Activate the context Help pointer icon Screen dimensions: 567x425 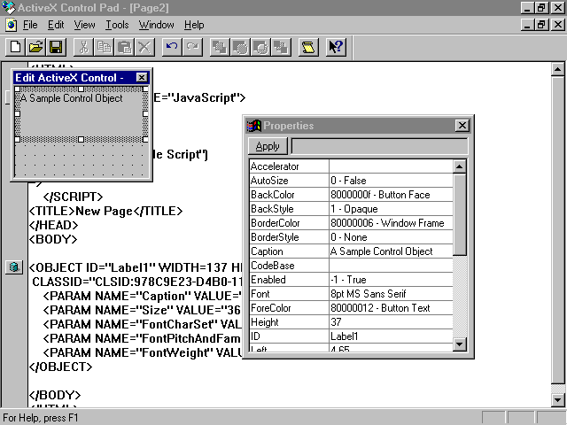tap(336, 47)
